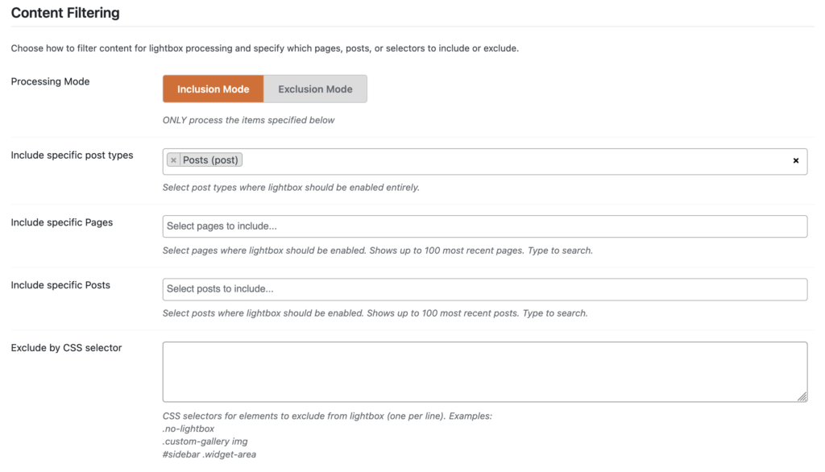Enable Inclusion Mode processing
825x472 pixels.
point(213,89)
